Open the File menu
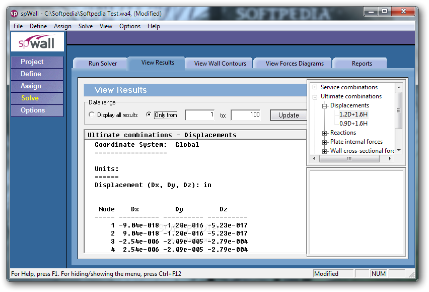Screen dimensions: 429x292 pos(18,26)
